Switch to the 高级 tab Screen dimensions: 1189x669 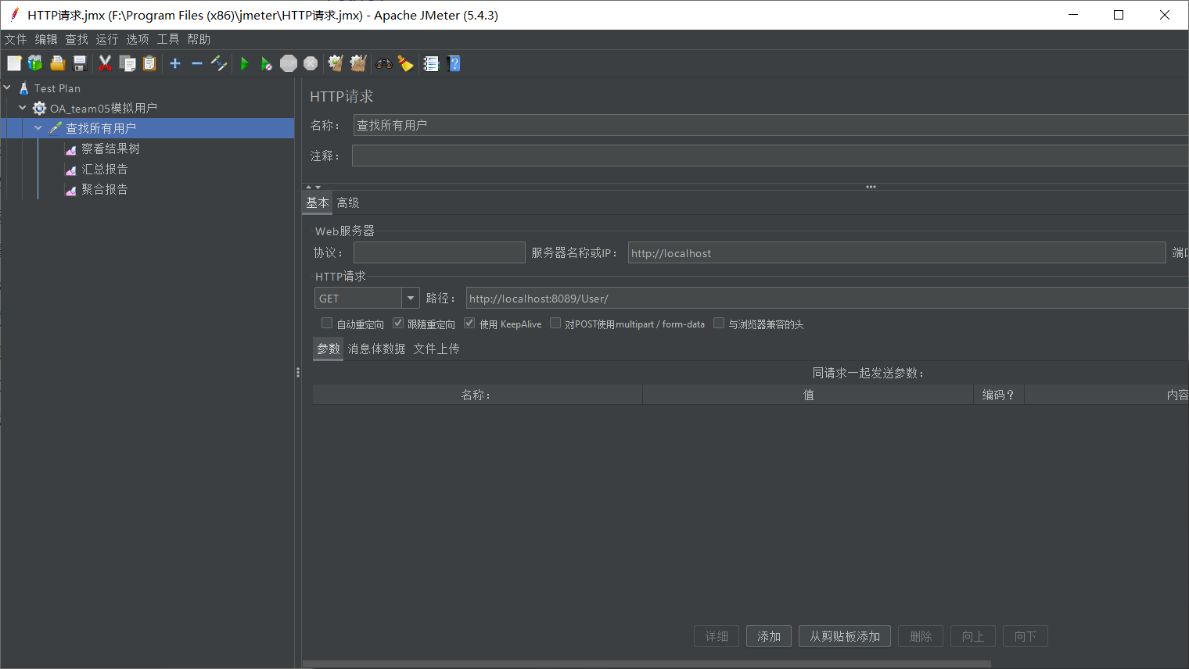click(x=348, y=202)
